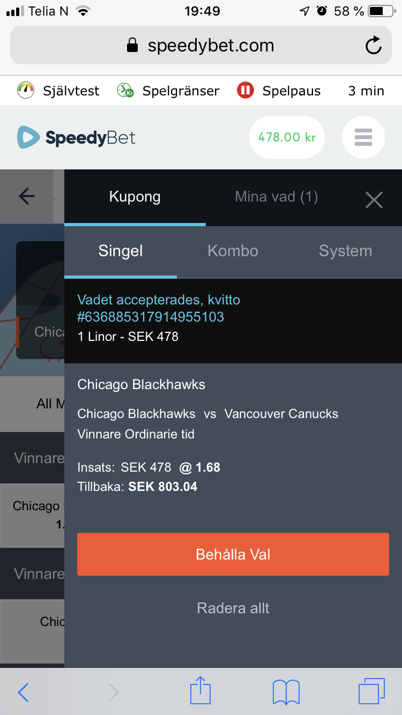Tap the red Spelpaus pause icon
The image size is (402, 715).
point(245,91)
